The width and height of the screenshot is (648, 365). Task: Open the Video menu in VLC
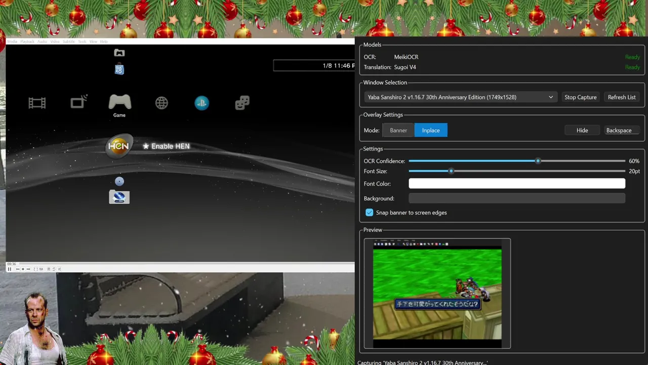[55, 42]
